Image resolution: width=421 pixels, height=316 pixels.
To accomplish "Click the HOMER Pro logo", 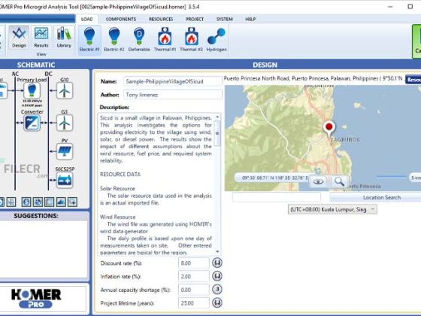I will (x=36, y=298).
